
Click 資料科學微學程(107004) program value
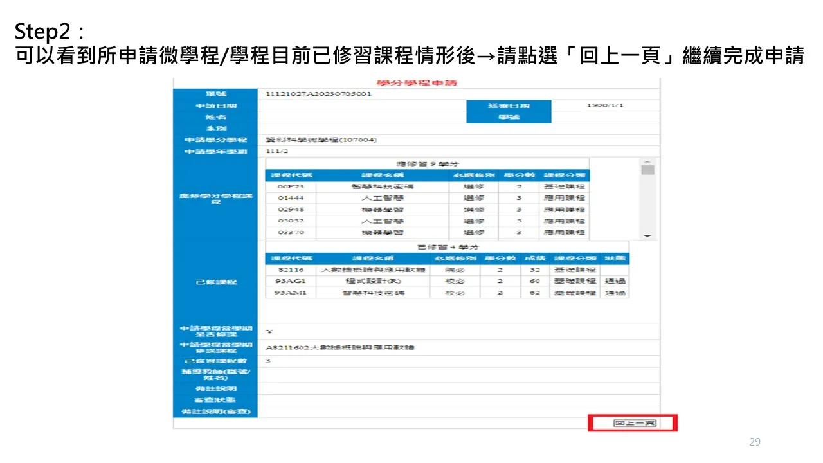coord(321,140)
